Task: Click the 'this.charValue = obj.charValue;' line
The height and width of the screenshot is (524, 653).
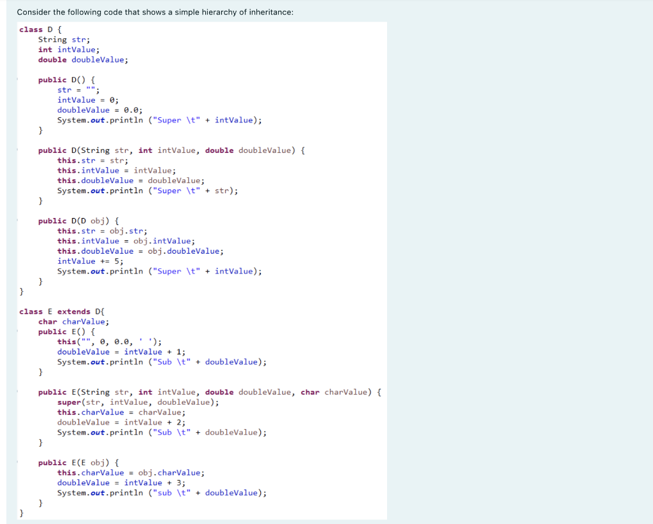Action: (131, 472)
